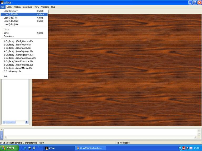
Task: Minimize the ATMA window
Action: coord(190,2)
